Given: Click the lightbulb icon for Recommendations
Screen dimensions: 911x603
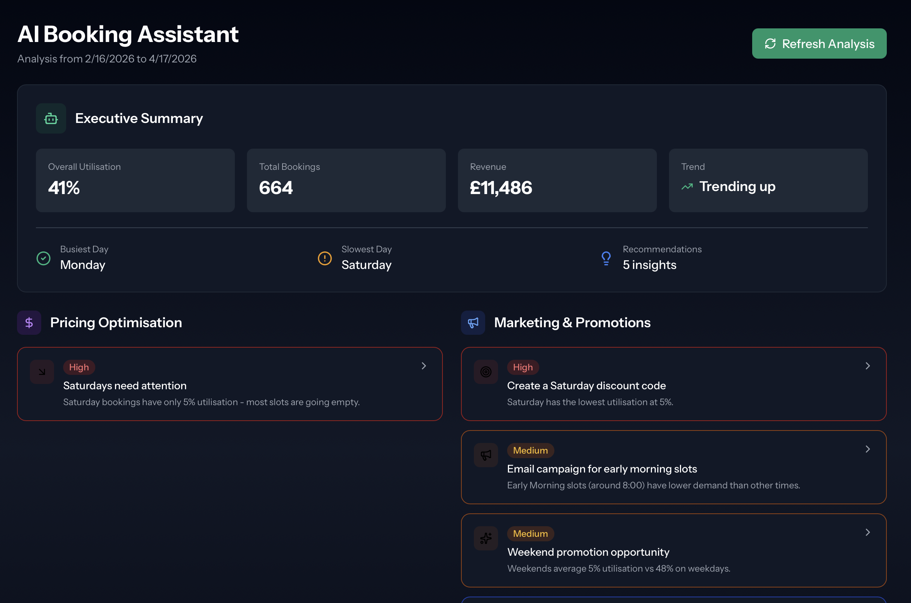Looking at the screenshot, I should click(x=606, y=258).
